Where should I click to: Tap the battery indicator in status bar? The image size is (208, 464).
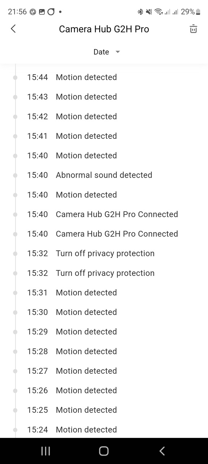pyautogui.click(x=198, y=12)
